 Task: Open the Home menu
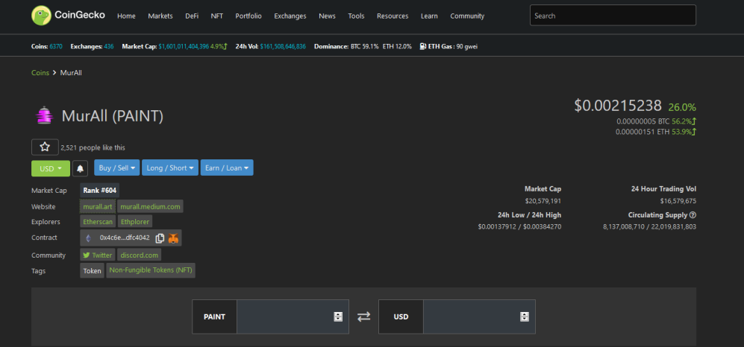point(126,16)
